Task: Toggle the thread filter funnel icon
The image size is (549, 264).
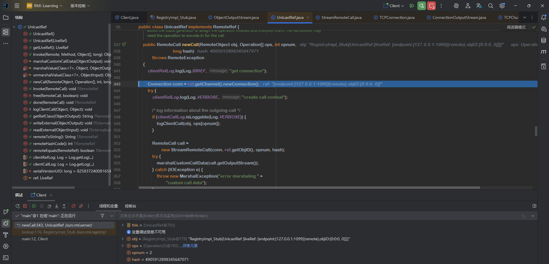Action: pos(102,216)
